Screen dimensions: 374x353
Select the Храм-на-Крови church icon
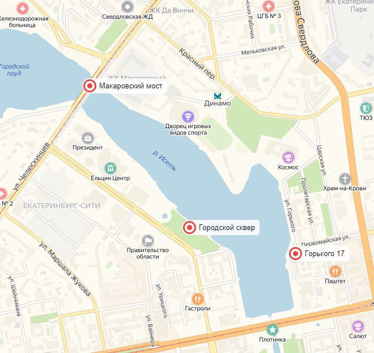point(345,178)
